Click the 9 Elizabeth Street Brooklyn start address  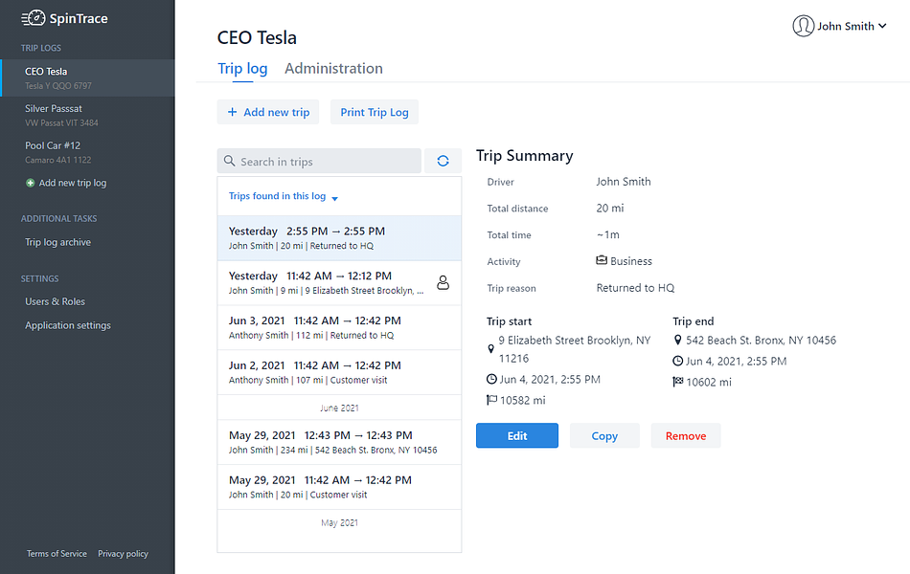click(575, 349)
